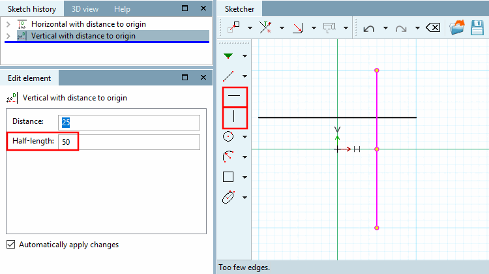The width and height of the screenshot is (489, 274).
Task: Close the Sketch history panel
Action: pyautogui.click(x=203, y=8)
